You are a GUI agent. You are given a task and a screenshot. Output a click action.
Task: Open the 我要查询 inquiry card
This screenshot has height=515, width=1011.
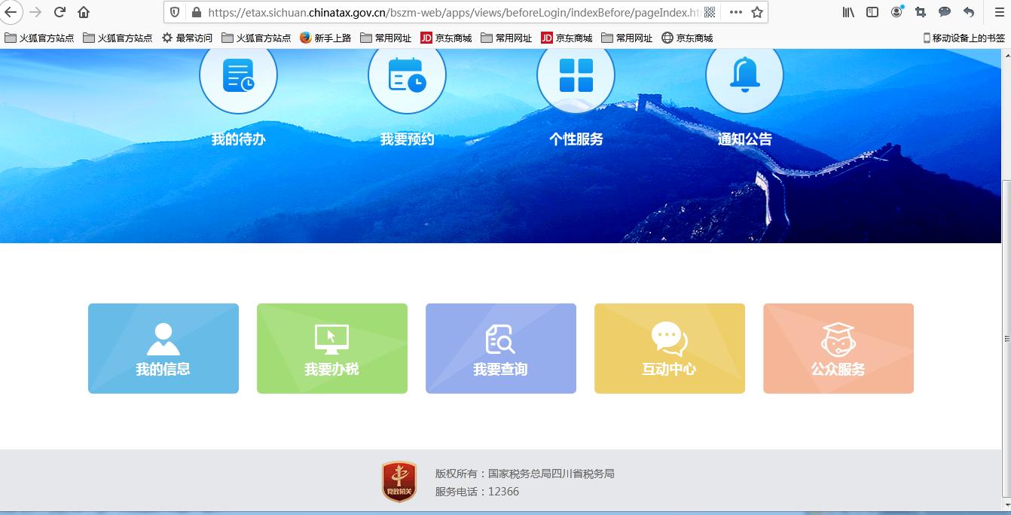click(500, 348)
